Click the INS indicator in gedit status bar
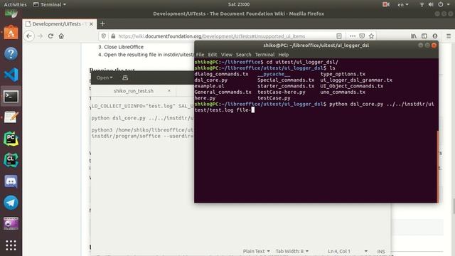Viewport: 455px width, 256px height. 381,251
